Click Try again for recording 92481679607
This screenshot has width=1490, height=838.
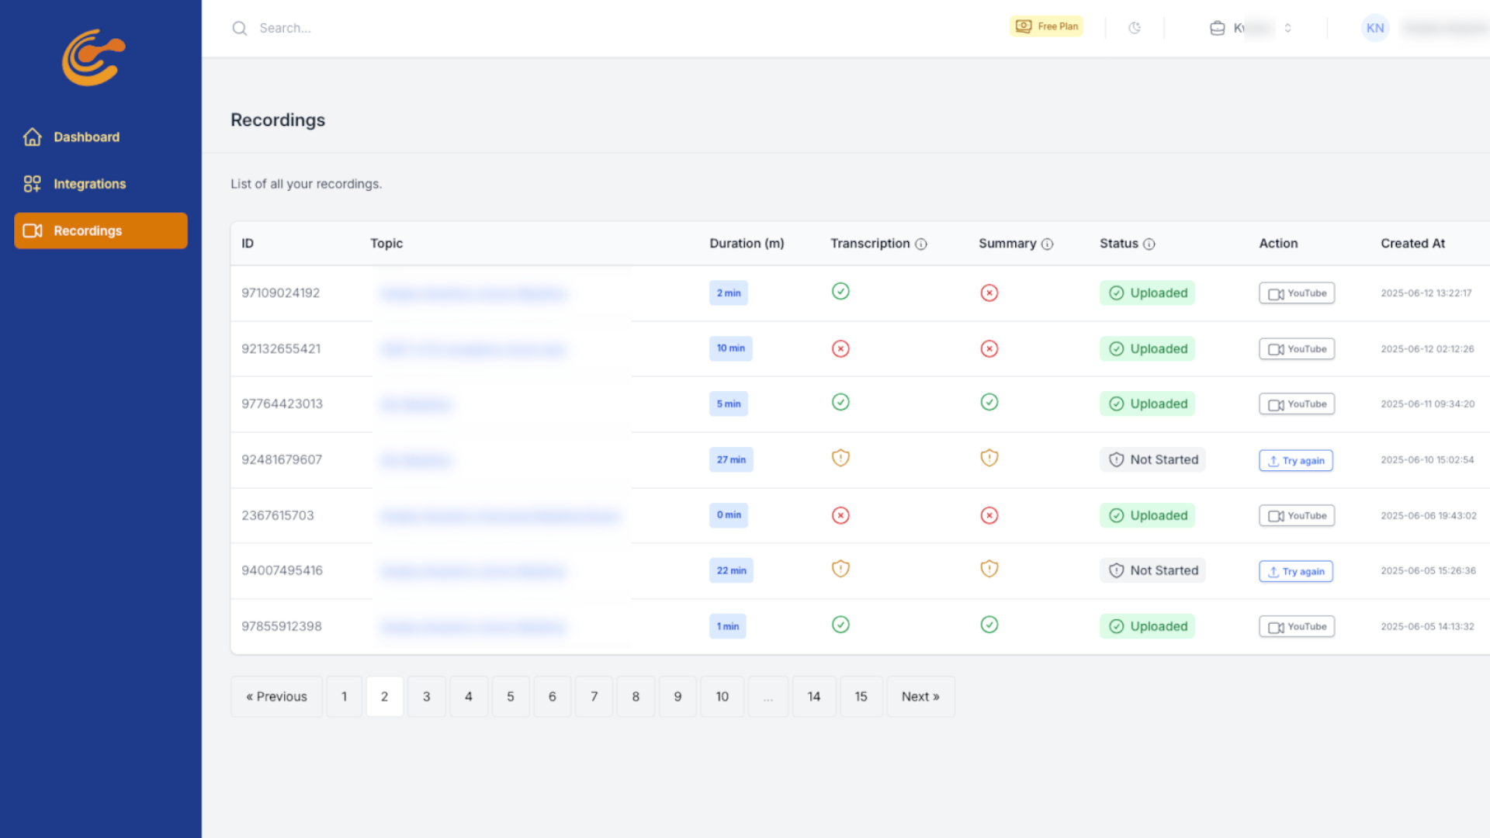coord(1296,460)
